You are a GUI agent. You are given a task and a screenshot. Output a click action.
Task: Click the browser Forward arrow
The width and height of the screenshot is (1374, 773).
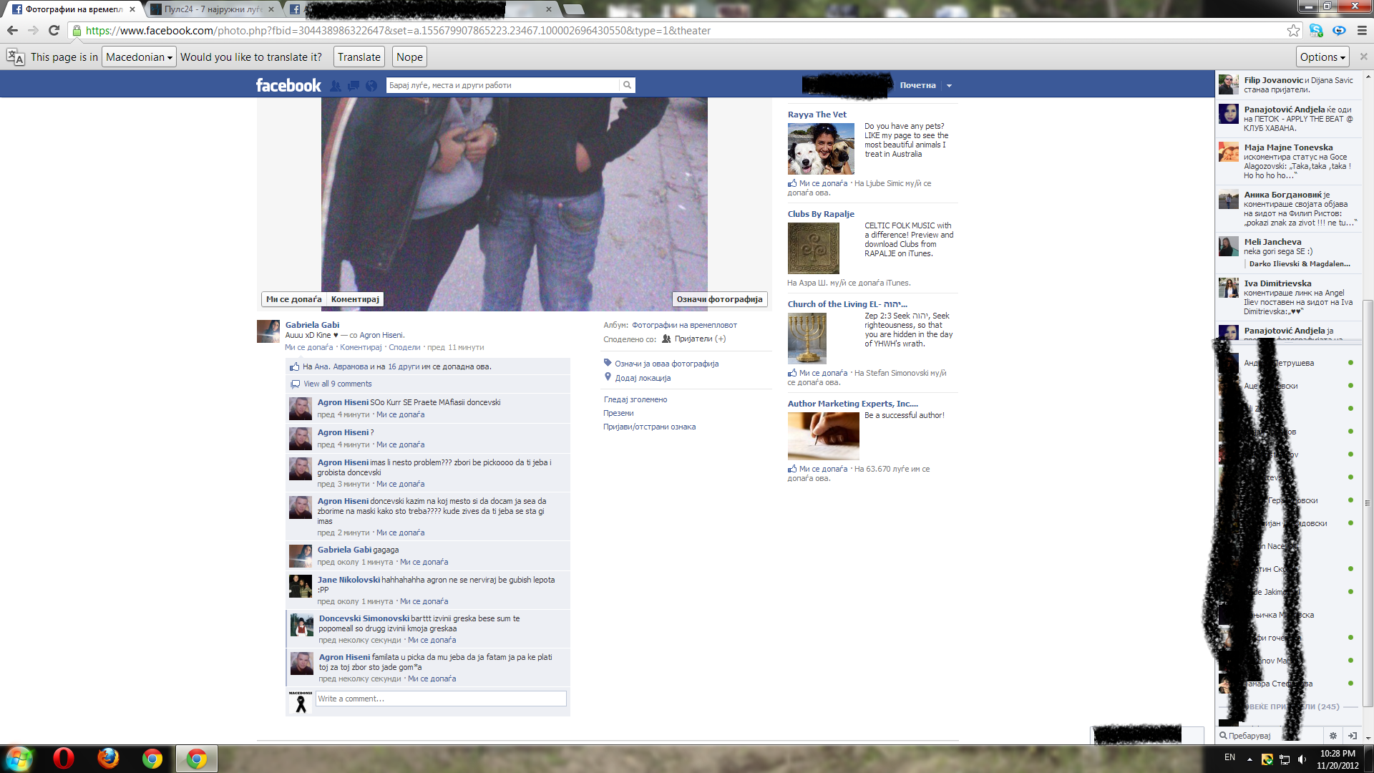pyautogui.click(x=33, y=31)
